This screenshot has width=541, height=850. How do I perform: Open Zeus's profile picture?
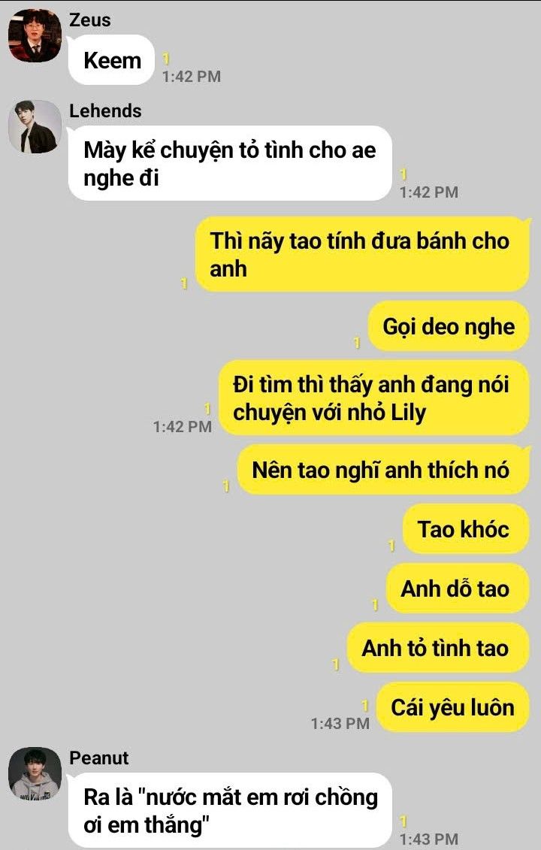[35, 35]
